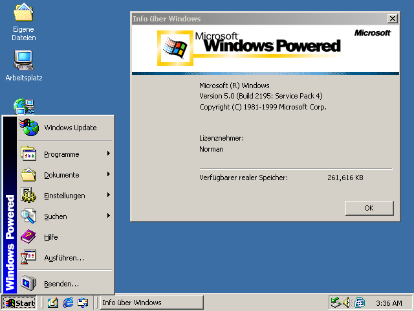The height and width of the screenshot is (311, 414).
Task: Select the network globe icon on desktop
Action: 24,106
